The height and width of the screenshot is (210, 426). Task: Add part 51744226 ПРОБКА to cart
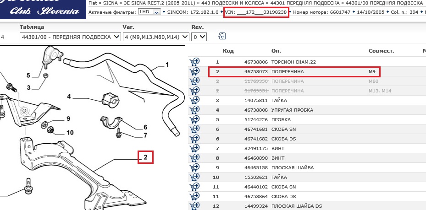pos(194,119)
